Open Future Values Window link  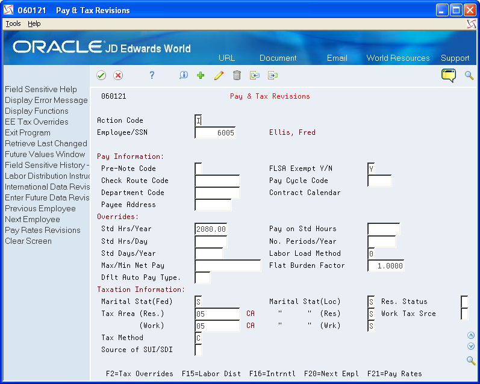45,154
